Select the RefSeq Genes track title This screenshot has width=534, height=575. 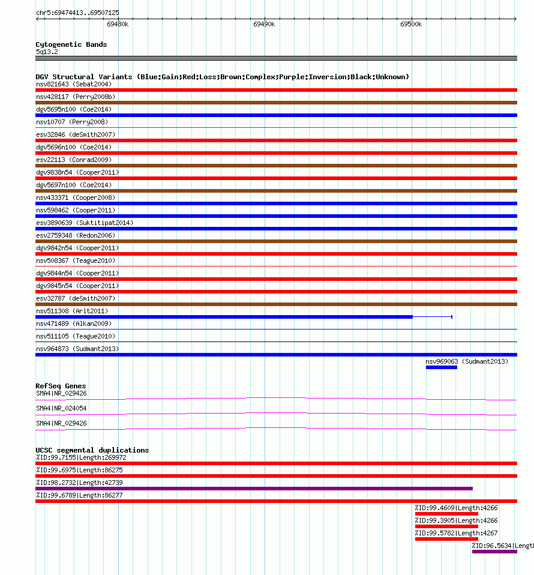pyautogui.click(x=61, y=386)
